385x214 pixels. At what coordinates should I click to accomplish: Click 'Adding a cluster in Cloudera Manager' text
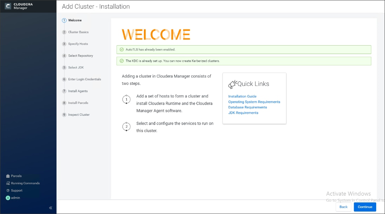click(166, 80)
